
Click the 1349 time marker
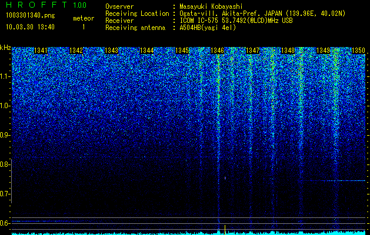(324, 51)
